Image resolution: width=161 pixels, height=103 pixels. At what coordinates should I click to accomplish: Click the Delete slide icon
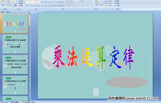point(21,6)
